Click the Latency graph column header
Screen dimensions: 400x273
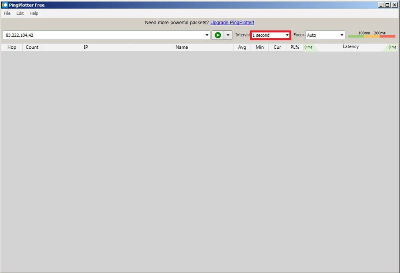click(x=350, y=47)
